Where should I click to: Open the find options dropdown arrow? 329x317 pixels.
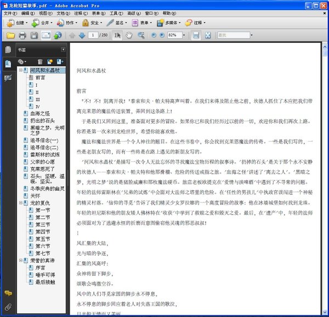[252, 35]
